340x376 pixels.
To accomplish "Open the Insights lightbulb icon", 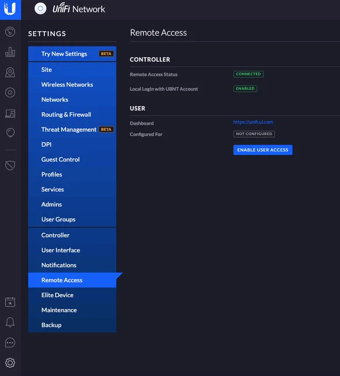I will click(10, 133).
